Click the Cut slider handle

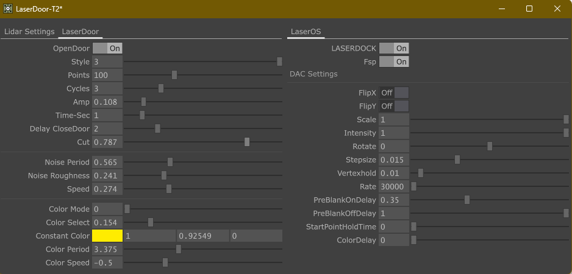pyautogui.click(x=247, y=142)
